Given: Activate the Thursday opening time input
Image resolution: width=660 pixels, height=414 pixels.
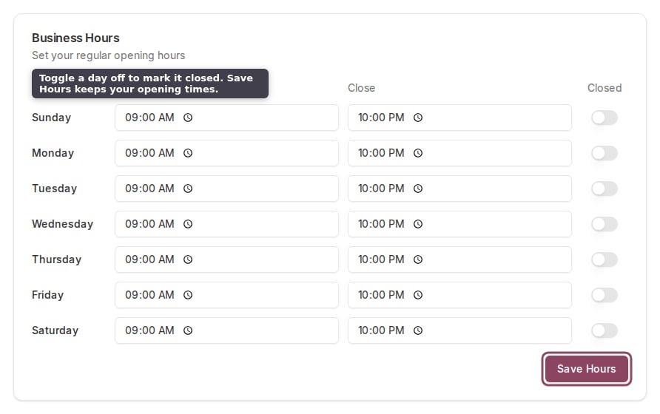Looking at the screenshot, I should point(226,259).
